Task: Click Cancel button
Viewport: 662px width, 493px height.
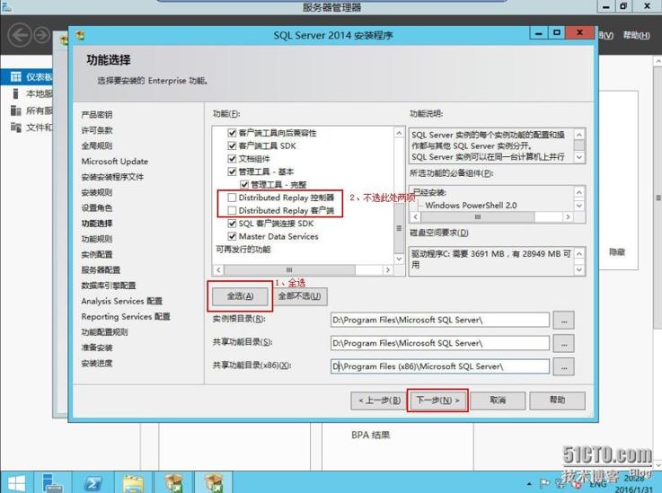Action: (x=498, y=401)
